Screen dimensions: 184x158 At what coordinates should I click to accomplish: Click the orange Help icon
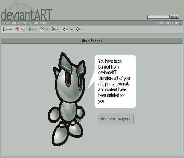pos(78,29)
